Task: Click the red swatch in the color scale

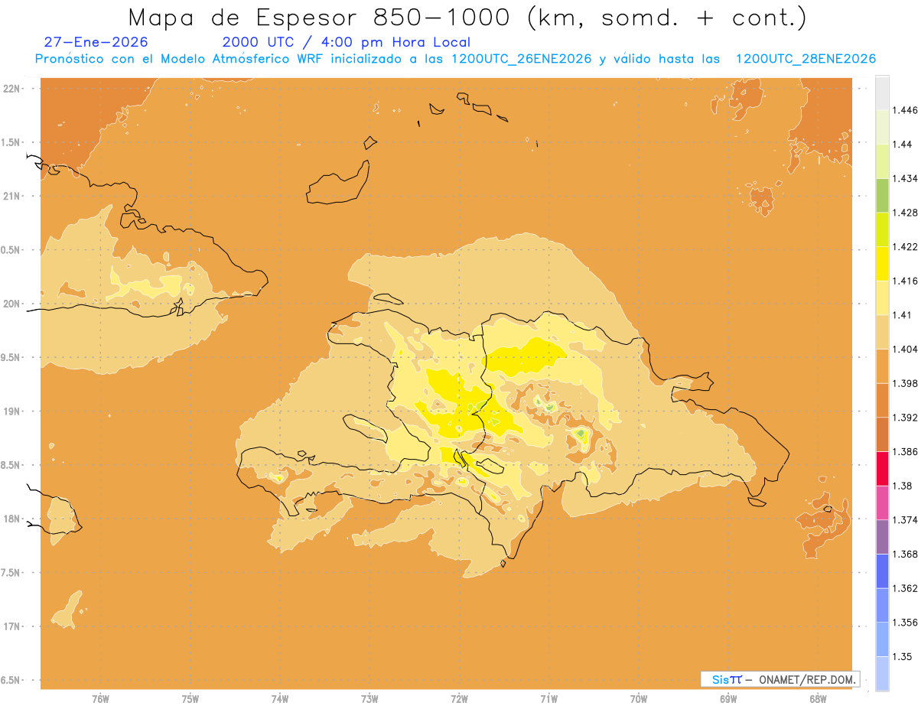Action: 882,467
